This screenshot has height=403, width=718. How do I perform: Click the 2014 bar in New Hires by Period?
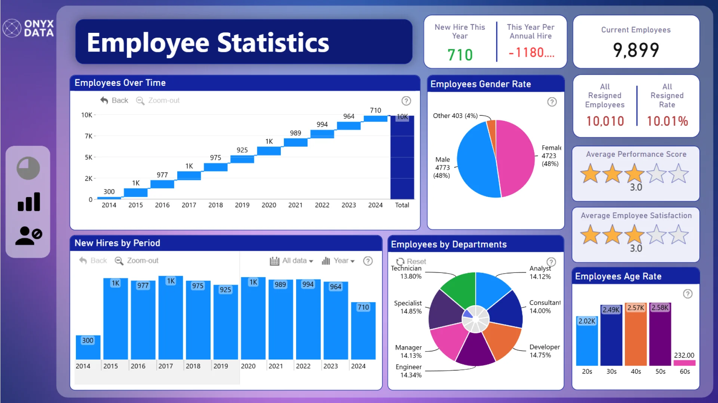(x=88, y=347)
